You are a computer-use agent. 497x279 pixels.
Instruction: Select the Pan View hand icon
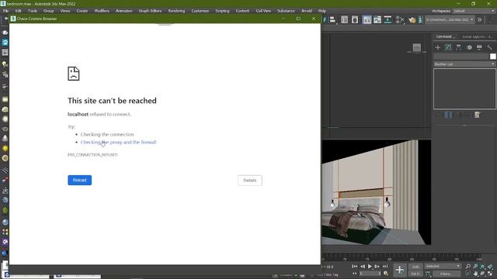pyautogui.click(x=475, y=274)
